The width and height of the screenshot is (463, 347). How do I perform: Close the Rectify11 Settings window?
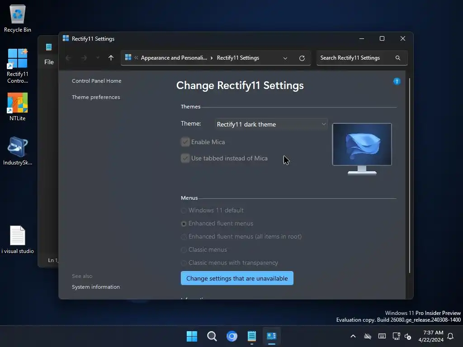click(x=402, y=39)
